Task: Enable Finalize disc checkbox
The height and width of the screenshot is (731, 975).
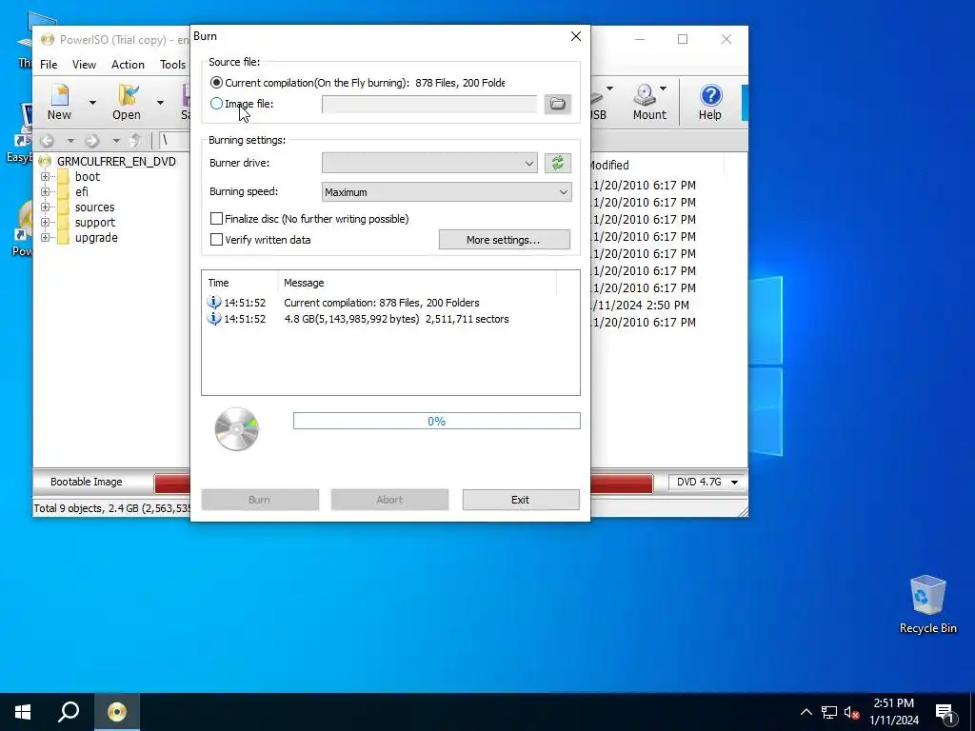Action: tap(216, 219)
